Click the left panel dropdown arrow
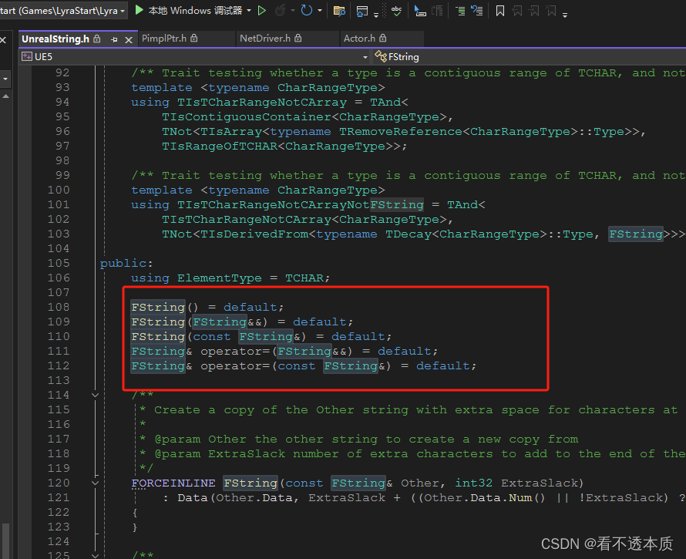The width and height of the screenshot is (686, 559). click(x=5, y=79)
